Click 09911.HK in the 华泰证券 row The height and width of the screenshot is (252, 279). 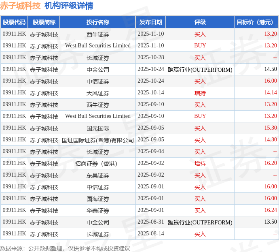pyautogui.click(x=14, y=210)
